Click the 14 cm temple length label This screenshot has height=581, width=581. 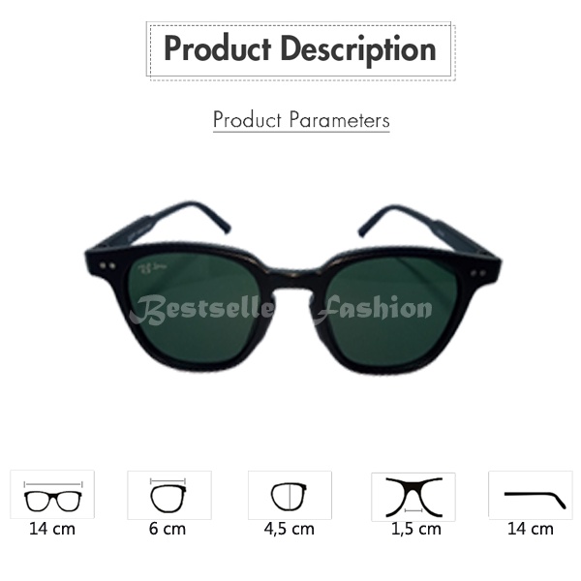531,529
